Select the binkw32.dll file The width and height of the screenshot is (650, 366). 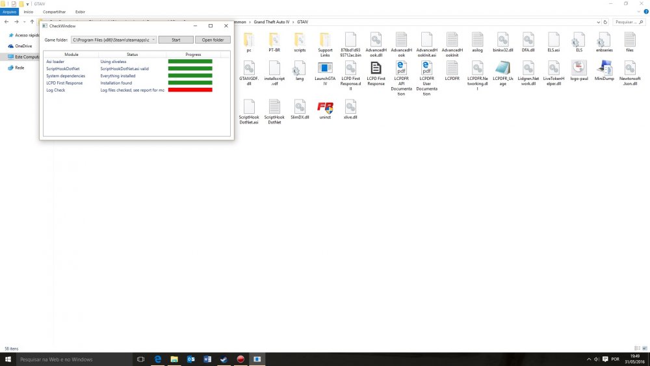tap(503, 42)
